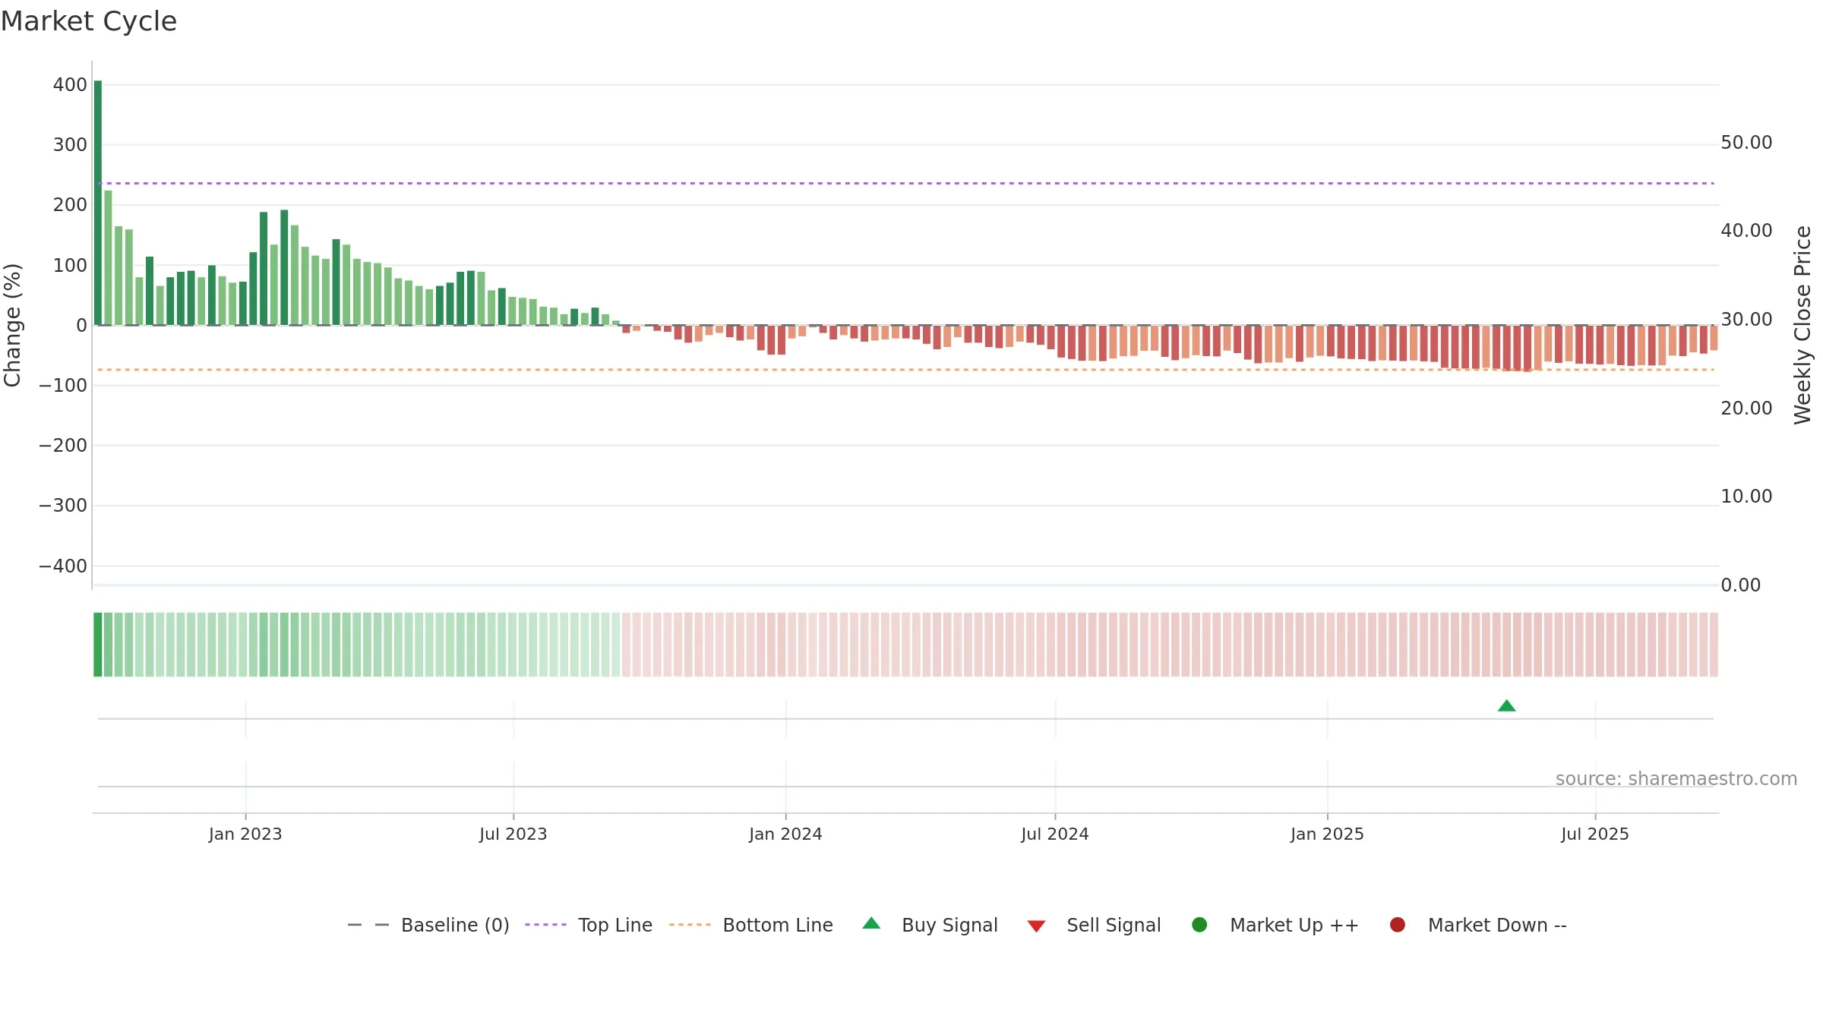
Task: Click the Jul 2023 x-axis label
Action: (x=513, y=834)
